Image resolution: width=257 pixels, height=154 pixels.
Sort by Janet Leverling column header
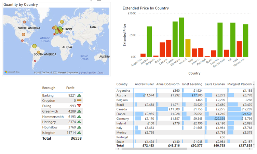[x=192, y=84]
